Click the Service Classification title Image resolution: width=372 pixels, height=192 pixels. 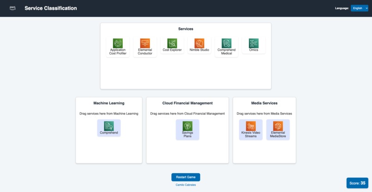[51, 8]
